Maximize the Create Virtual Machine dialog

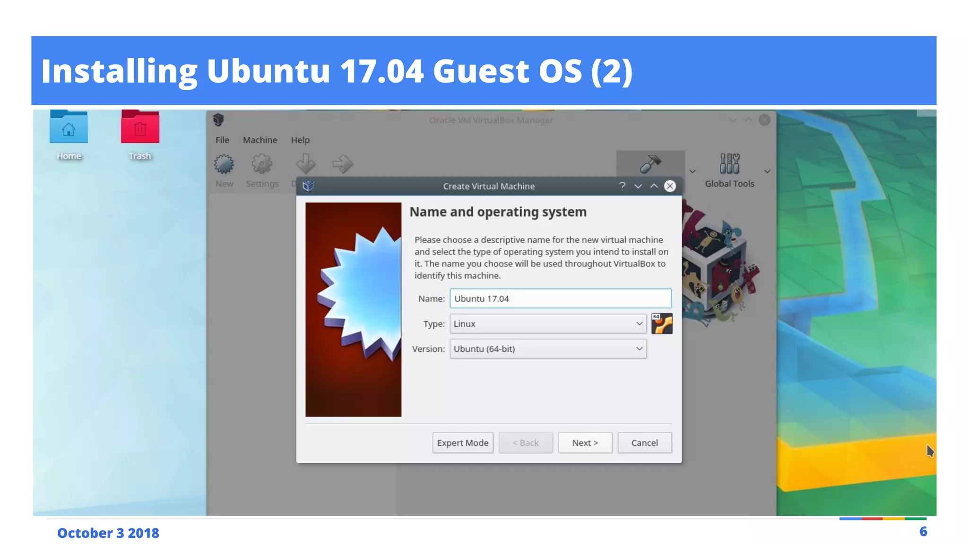tap(654, 186)
